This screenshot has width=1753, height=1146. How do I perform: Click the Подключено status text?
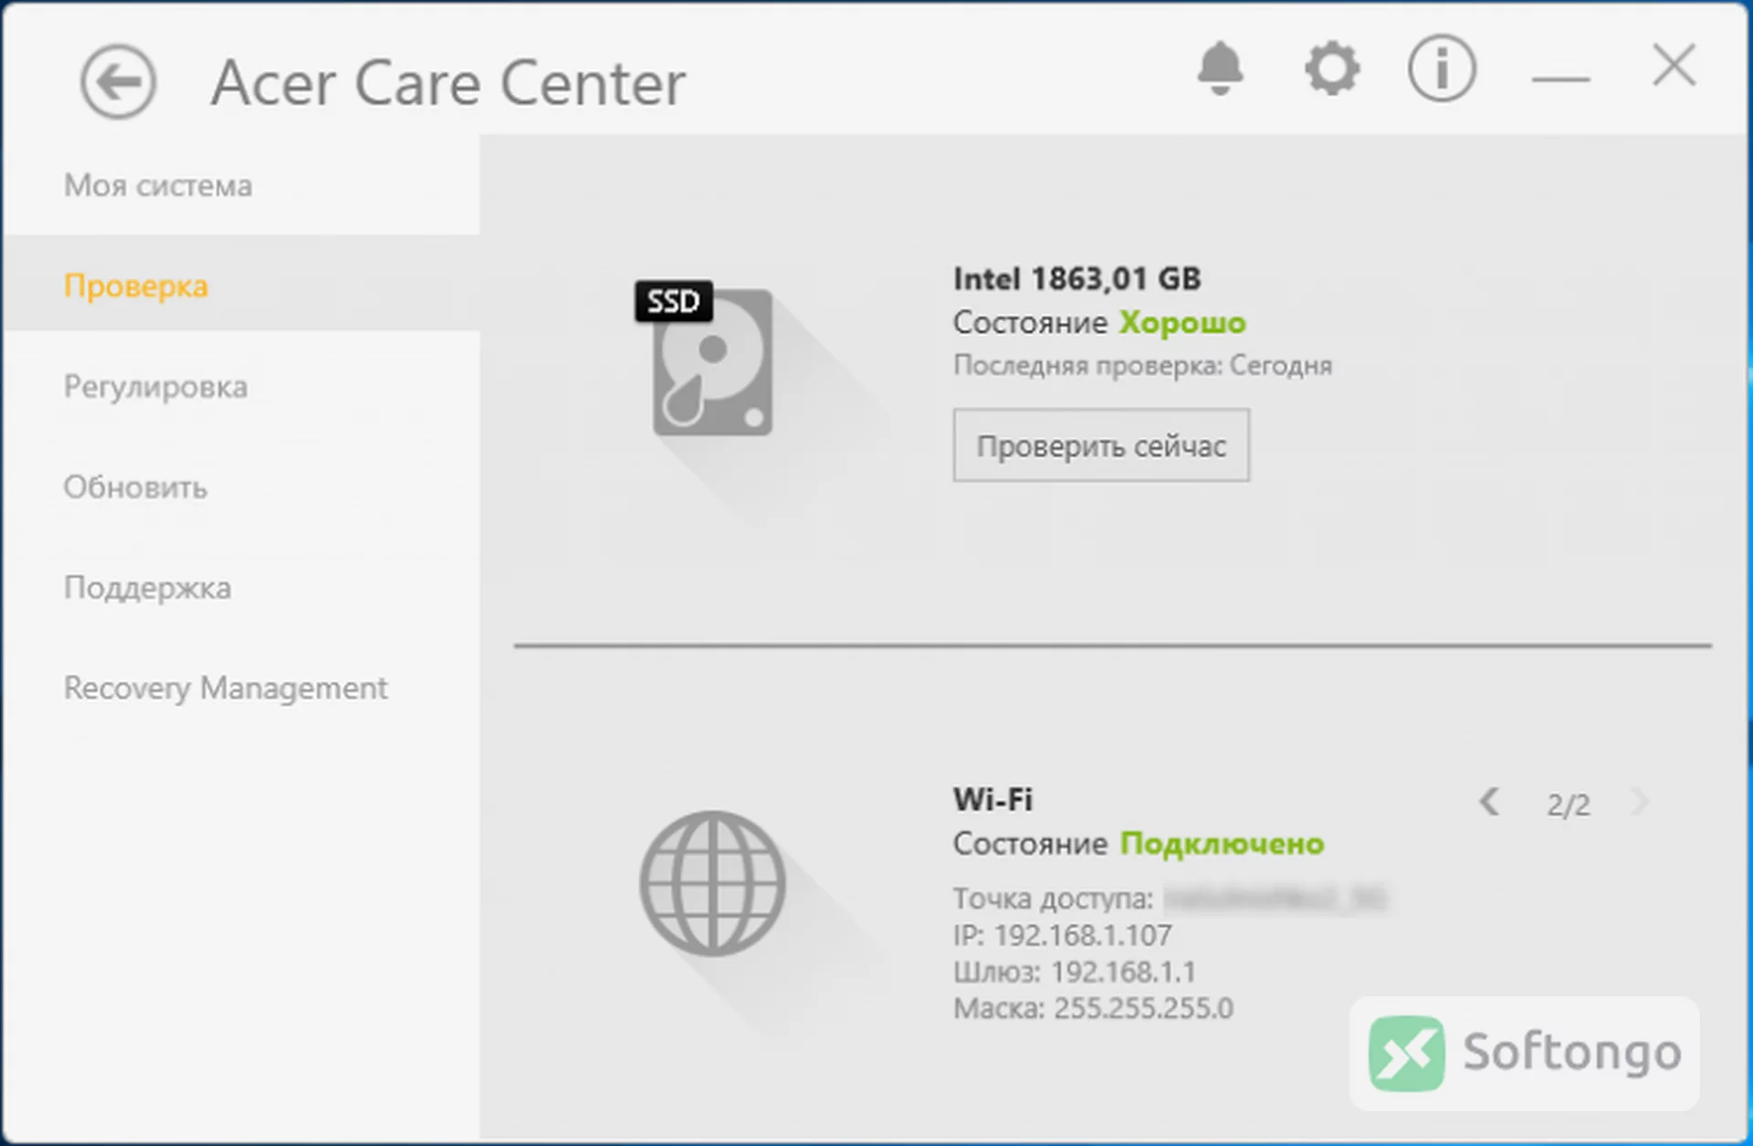click(1222, 844)
